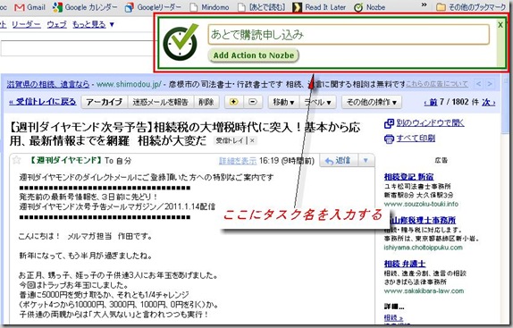Expand the もっと見る menu
Viewport: 513px width, 328px height.
(x=93, y=24)
